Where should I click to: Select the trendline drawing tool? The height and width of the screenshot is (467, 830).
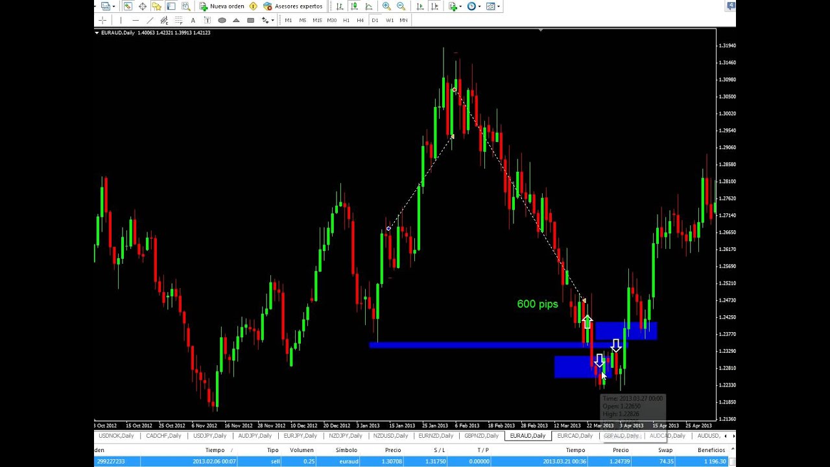click(x=150, y=20)
